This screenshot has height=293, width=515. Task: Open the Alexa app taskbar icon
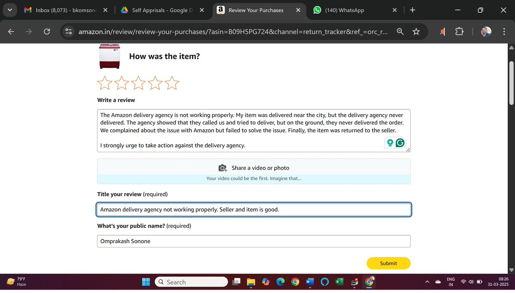[324, 282]
